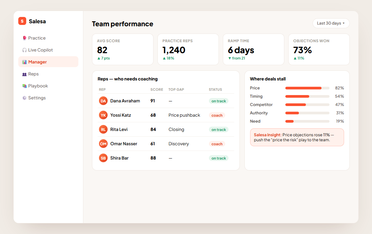This screenshot has height=234, width=372.
Task: Click Rita Levi's RL avatar
Action: pos(103,129)
